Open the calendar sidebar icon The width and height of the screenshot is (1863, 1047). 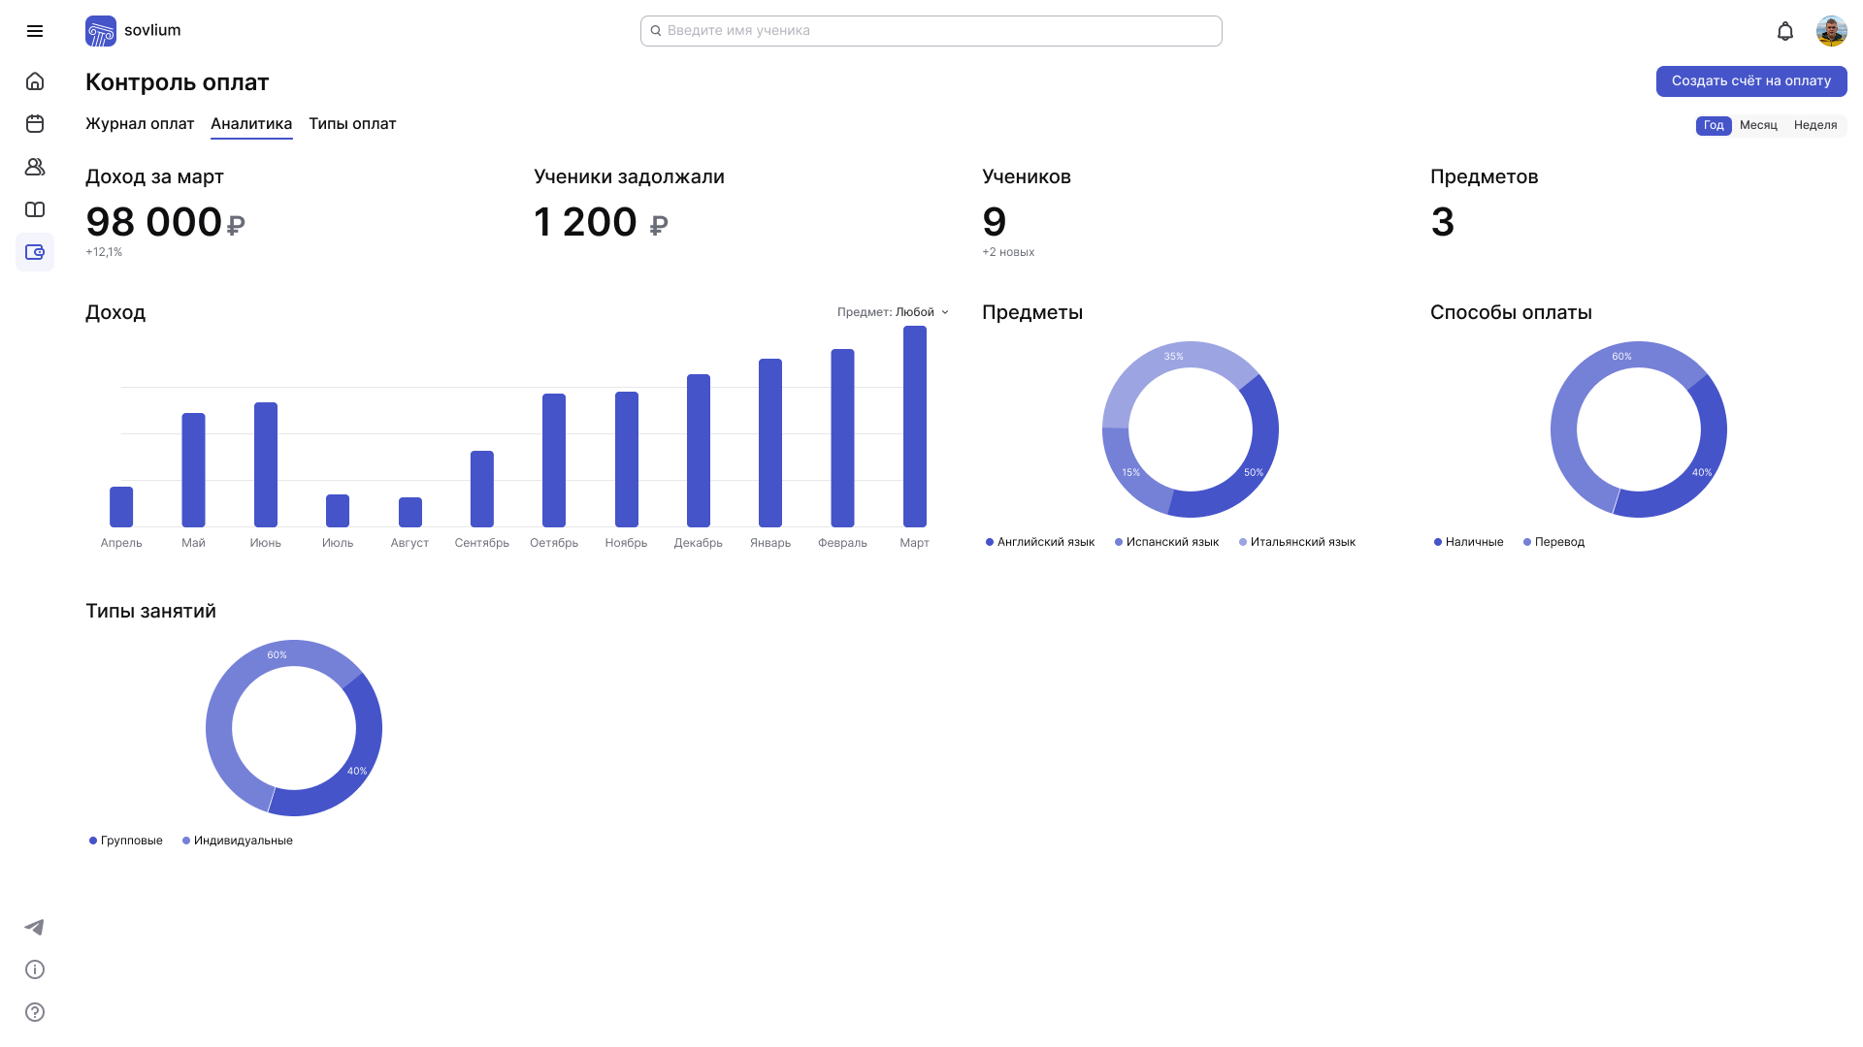35,124
